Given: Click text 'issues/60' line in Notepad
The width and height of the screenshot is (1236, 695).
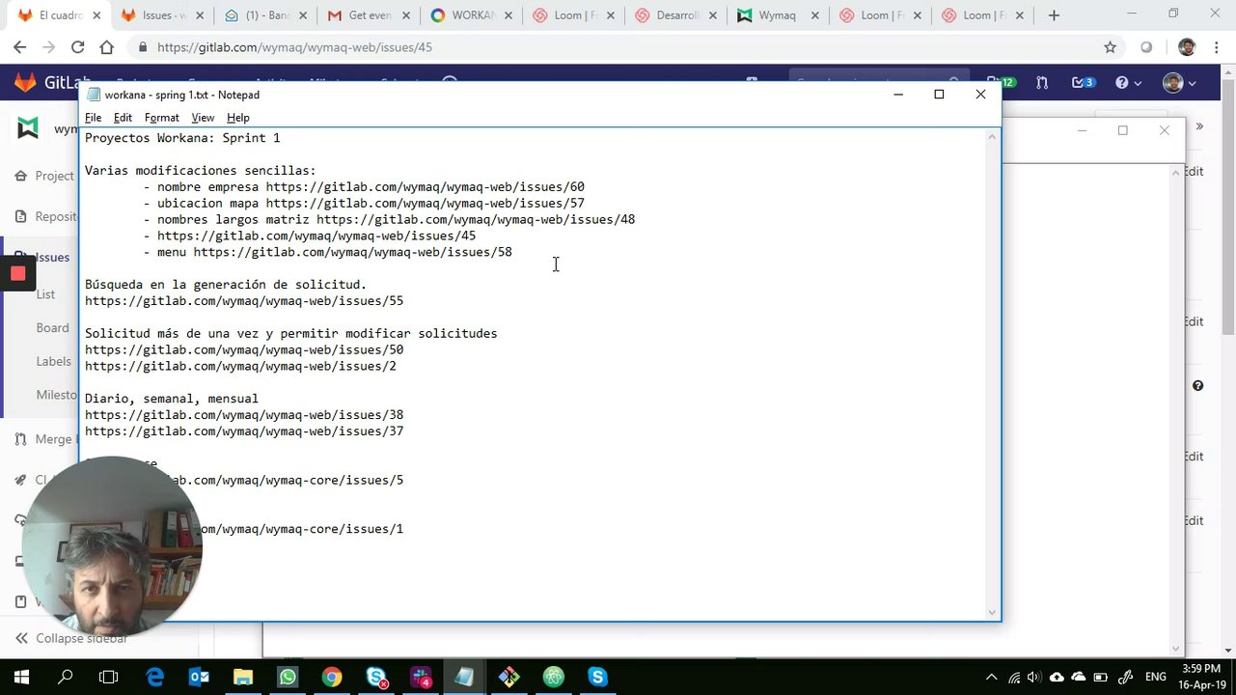Looking at the screenshot, I should pyautogui.click(x=364, y=187).
